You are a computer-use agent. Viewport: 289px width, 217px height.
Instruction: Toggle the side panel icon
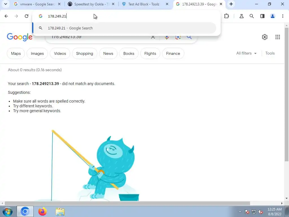pos(262,16)
